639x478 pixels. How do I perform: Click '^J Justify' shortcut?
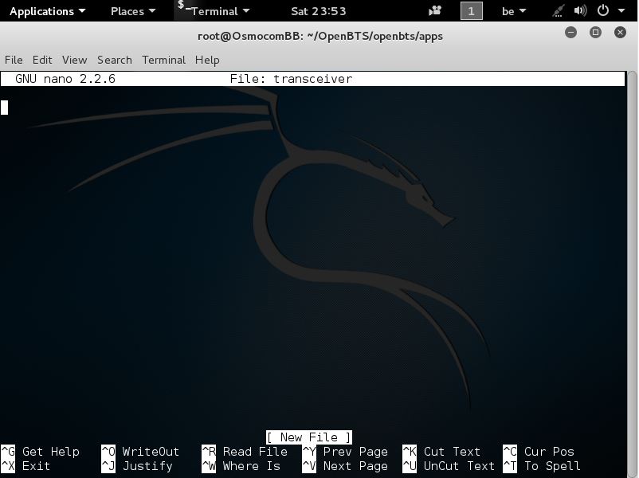pos(137,466)
